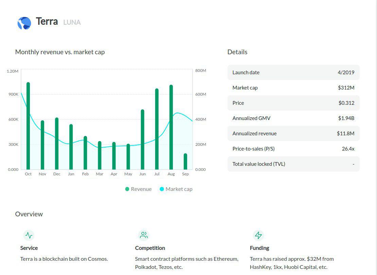
Task: Click the Details heading
Action: (x=237, y=52)
